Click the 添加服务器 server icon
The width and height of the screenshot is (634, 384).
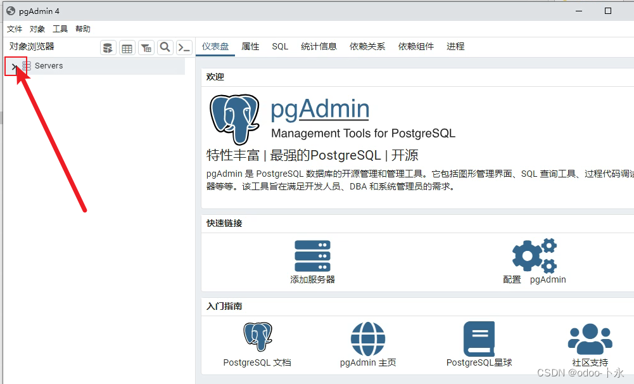(x=312, y=256)
